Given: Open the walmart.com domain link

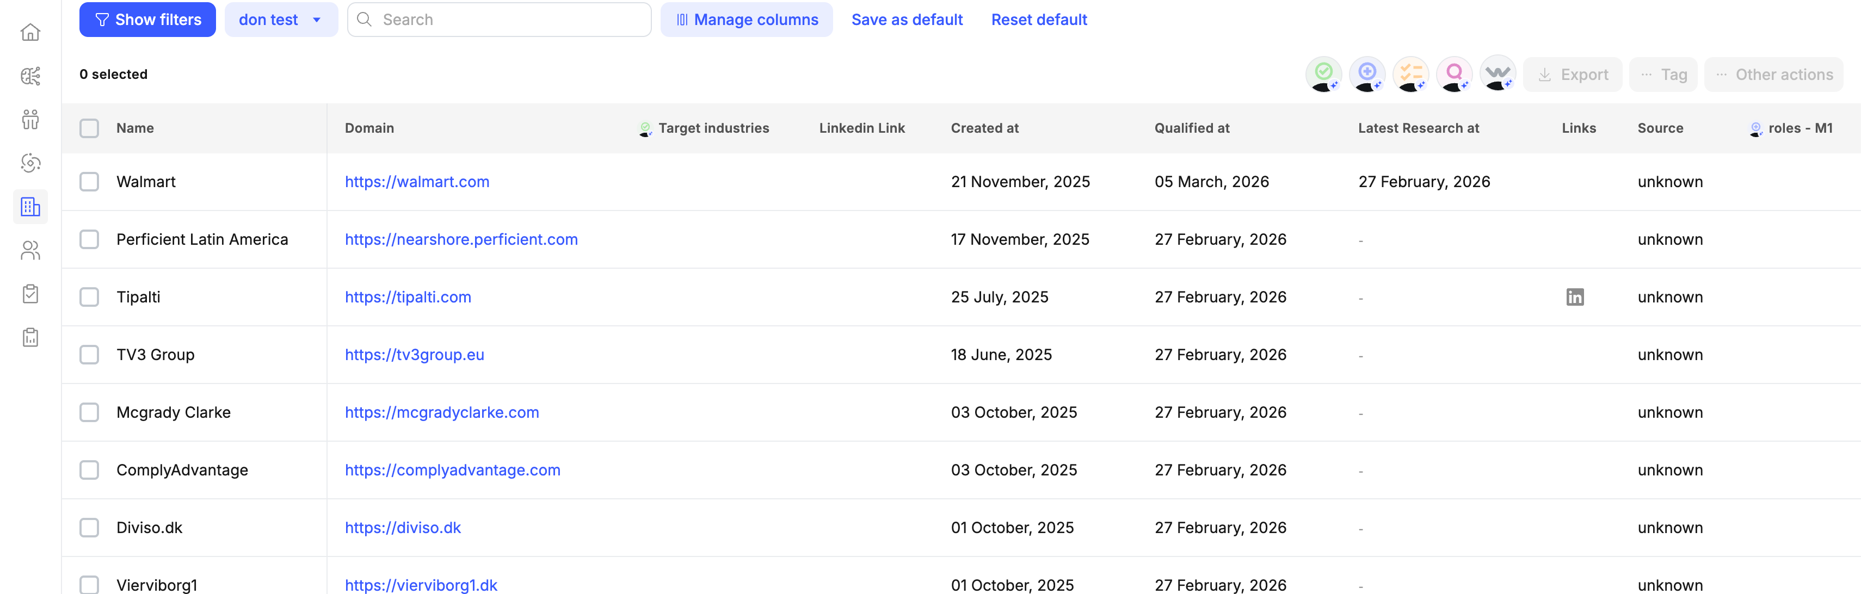Looking at the screenshot, I should click(417, 182).
